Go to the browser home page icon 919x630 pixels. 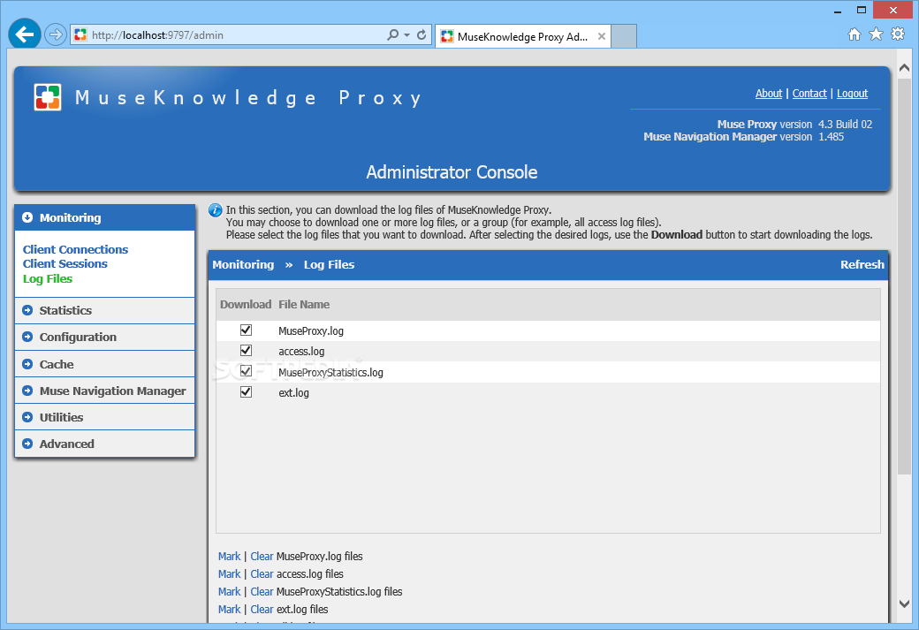pyautogui.click(x=854, y=34)
